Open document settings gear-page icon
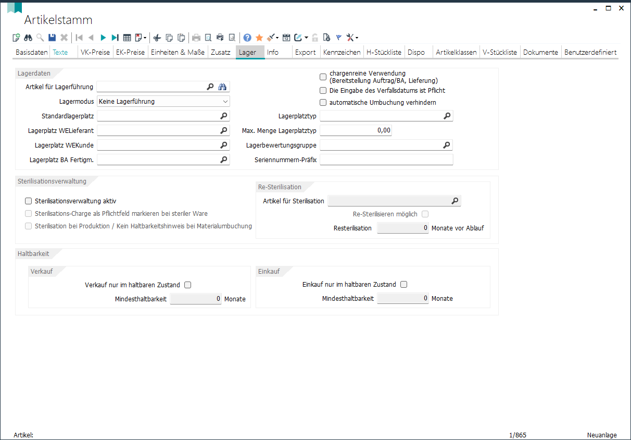The height and width of the screenshot is (440, 631). (326, 38)
